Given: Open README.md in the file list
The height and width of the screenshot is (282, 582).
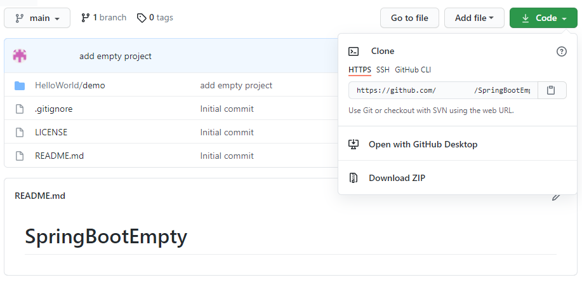Looking at the screenshot, I should click(x=60, y=156).
